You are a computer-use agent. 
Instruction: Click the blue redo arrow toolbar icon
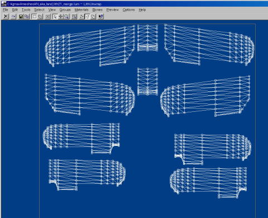click(13, 16)
